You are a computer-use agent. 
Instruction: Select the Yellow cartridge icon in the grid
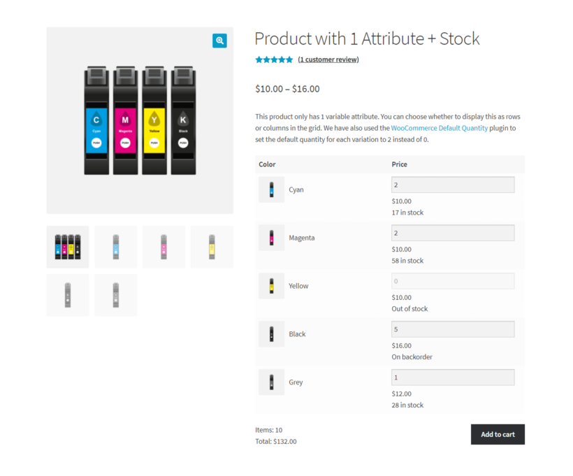[271, 286]
